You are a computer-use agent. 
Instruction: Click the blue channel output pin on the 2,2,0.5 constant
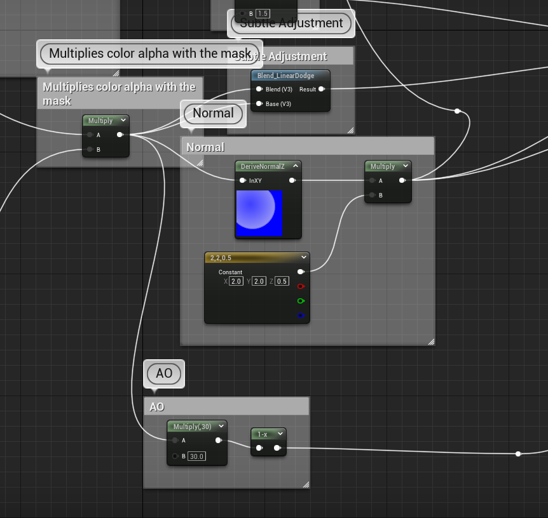(x=301, y=315)
